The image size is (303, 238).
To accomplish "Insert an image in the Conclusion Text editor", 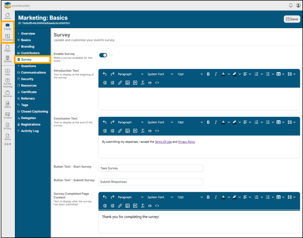I will 127,131.
